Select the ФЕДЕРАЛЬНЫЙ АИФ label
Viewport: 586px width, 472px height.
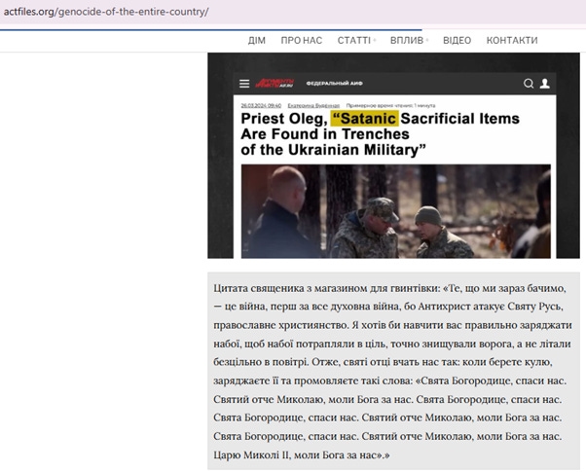[335, 84]
